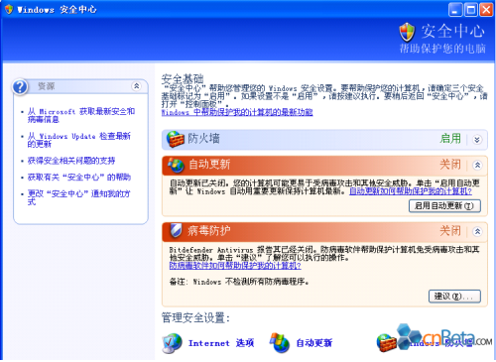Click the Recommendations button under virus protection
The image size is (496, 362).
pyautogui.click(x=454, y=297)
